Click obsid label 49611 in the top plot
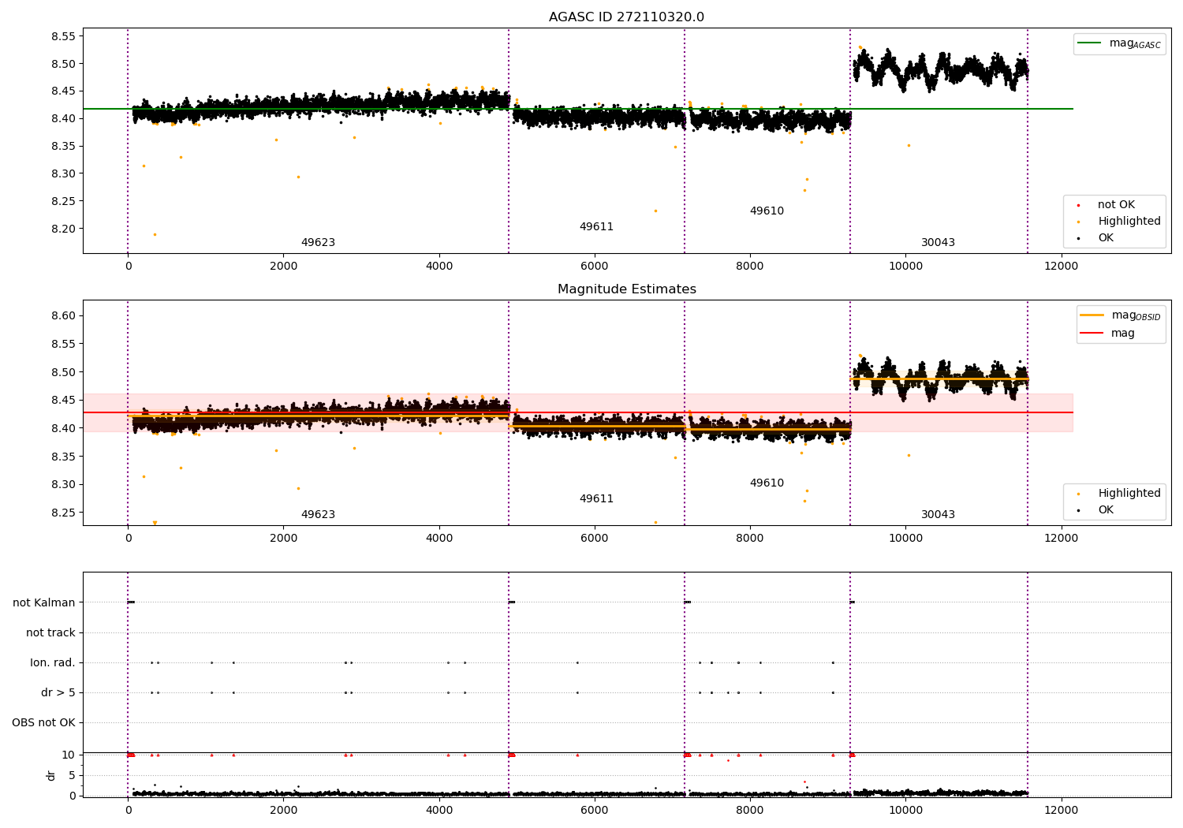 596,227
